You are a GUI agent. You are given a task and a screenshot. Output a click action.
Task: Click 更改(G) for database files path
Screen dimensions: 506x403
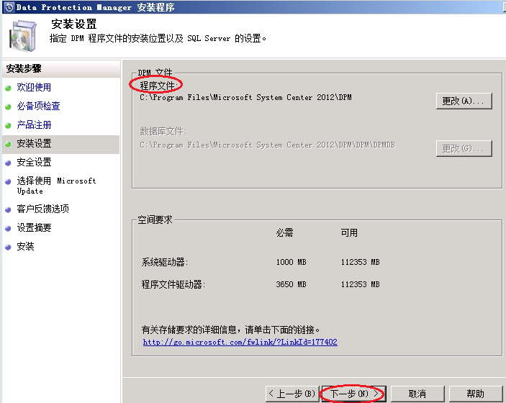(x=464, y=148)
